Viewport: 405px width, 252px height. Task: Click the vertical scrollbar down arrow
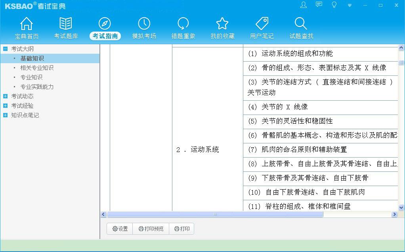click(401, 207)
